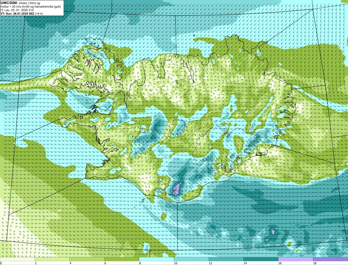Pick the 10–12 m/s legend swatch
The width and height of the screenshot is (348, 265).
click(191, 259)
